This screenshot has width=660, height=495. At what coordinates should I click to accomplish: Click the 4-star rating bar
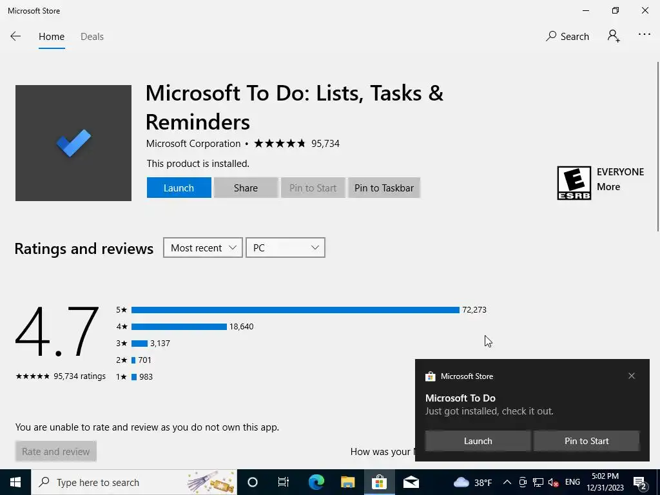coord(179,327)
